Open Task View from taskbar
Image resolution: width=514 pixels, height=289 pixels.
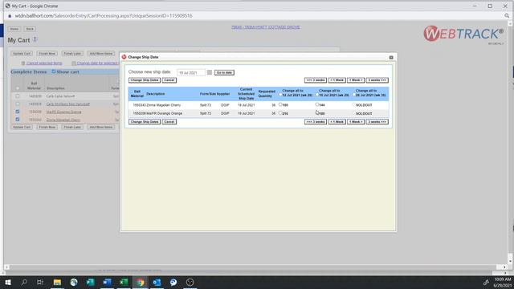[x=40, y=282]
